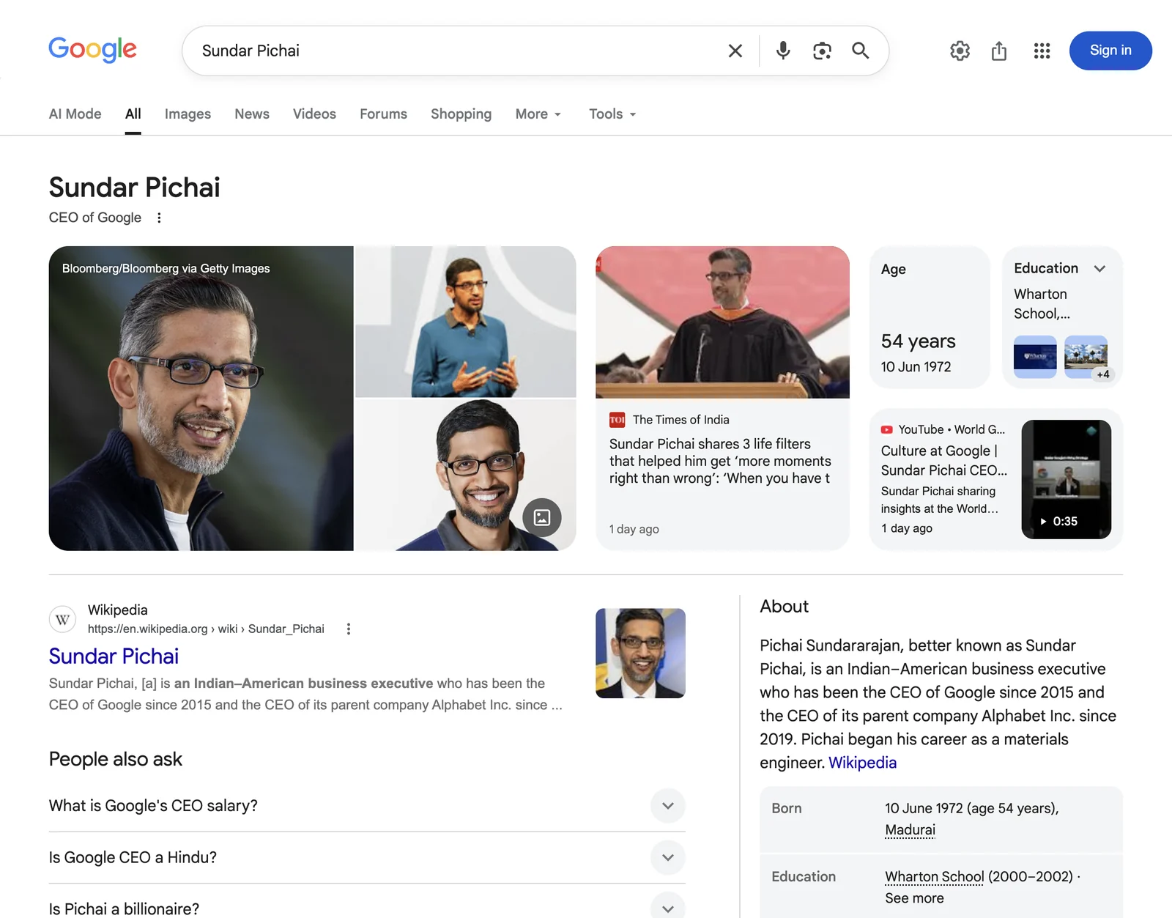This screenshot has height=918, width=1172.
Task: Expand What is Google's CEO salary question
Action: point(367,806)
